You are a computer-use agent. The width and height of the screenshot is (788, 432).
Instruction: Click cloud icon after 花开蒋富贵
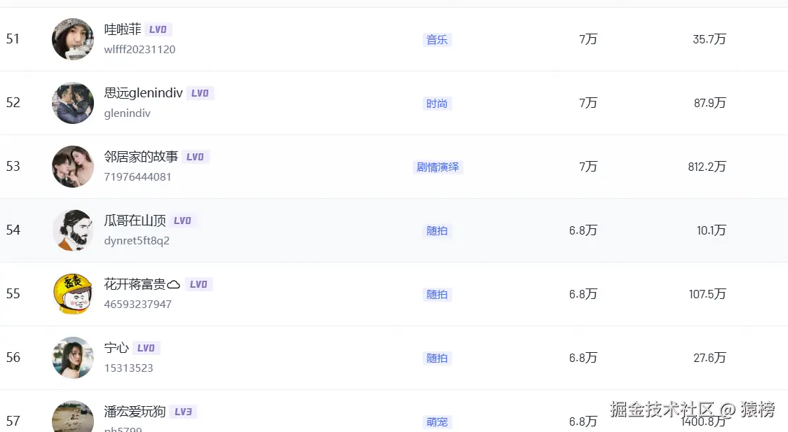pyautogui.click(x=173, y=285)
